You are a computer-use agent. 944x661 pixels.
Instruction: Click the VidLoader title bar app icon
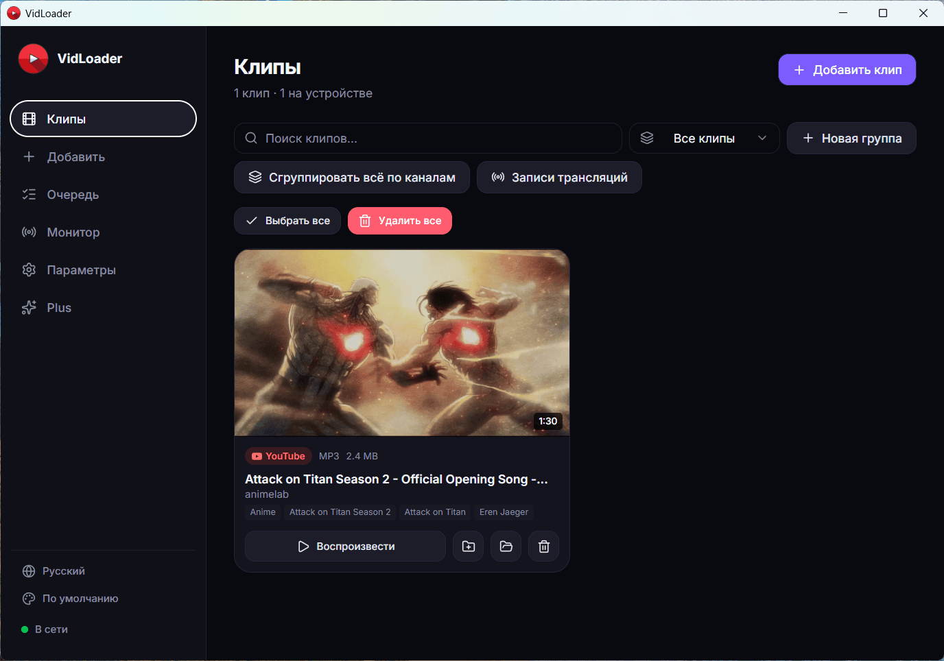click(14, 13)
